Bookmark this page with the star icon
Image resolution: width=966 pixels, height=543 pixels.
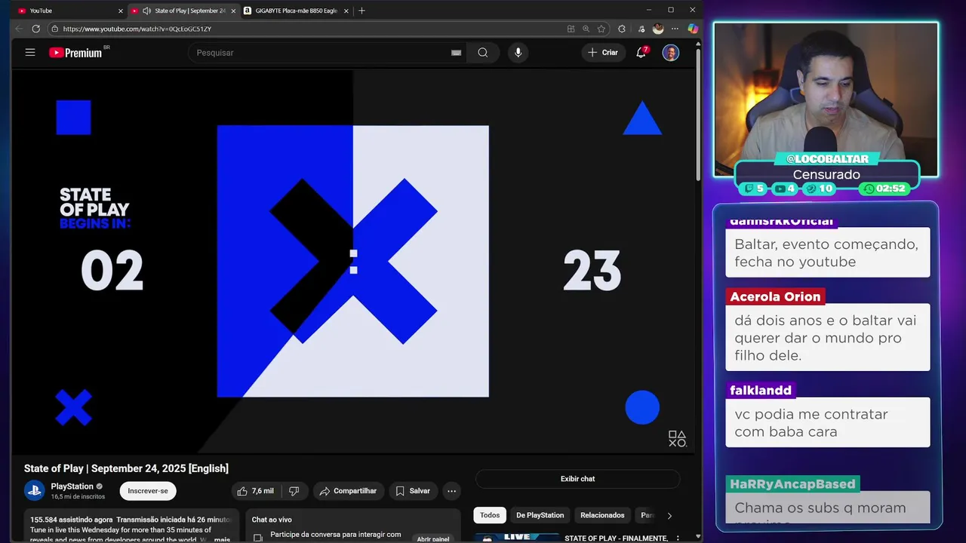(x=601, y=29)
